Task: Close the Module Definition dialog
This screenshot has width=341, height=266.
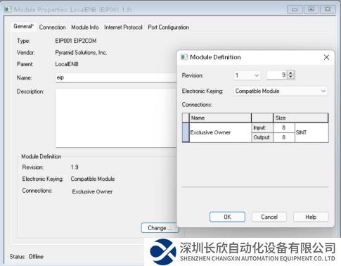Action: click(x=326, y=57)
